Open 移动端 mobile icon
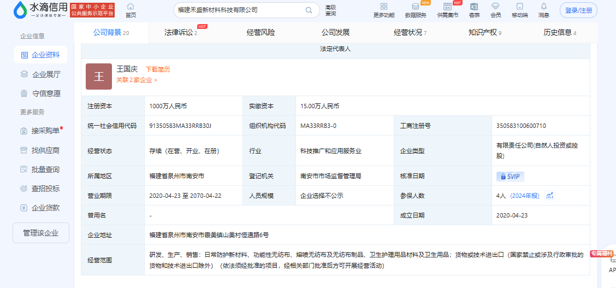Viewport: 616px width, 288px height. coord(519,7)
